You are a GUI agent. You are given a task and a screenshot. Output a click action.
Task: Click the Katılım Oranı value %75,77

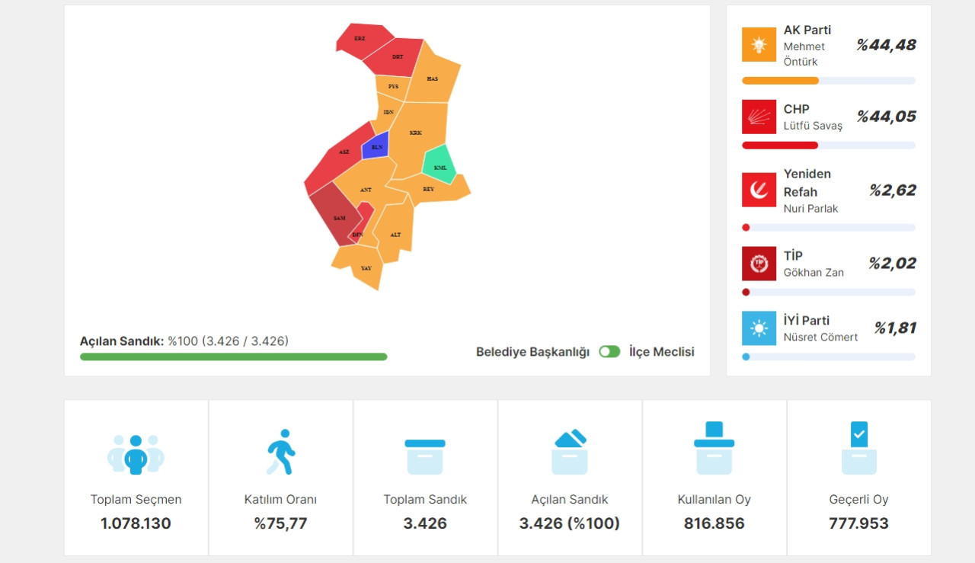(x=280, y=523)
